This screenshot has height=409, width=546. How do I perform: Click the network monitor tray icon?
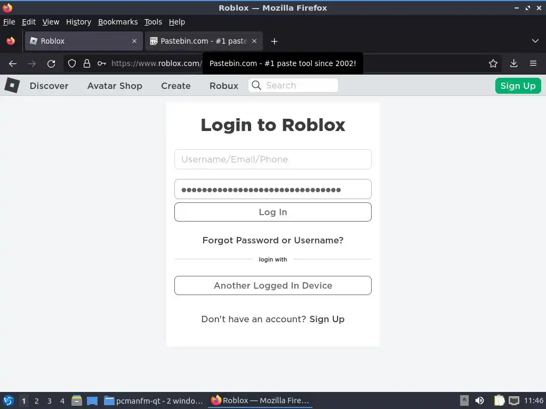[514, 400]
